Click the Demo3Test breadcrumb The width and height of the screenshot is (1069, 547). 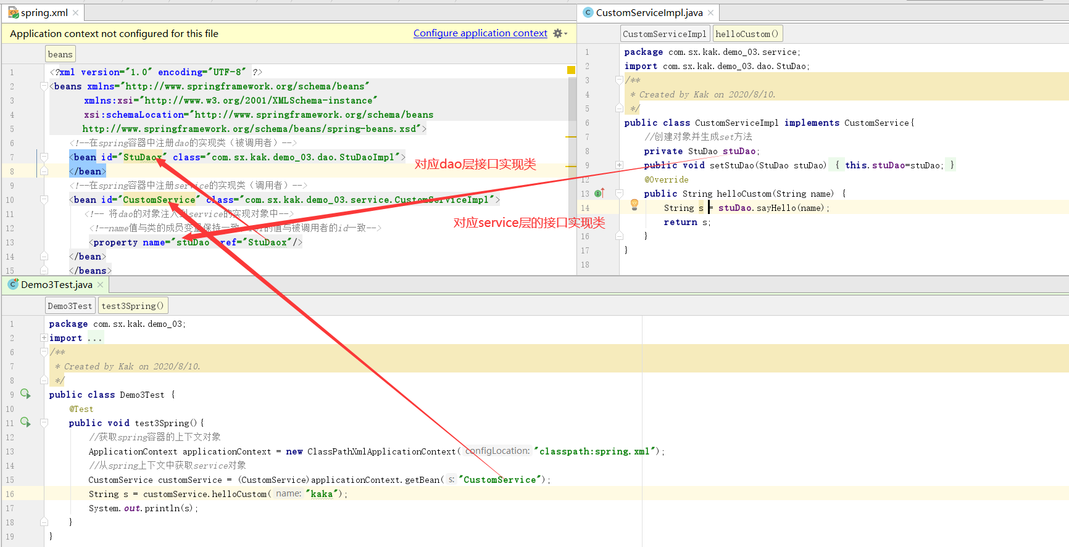pos(70,306)
